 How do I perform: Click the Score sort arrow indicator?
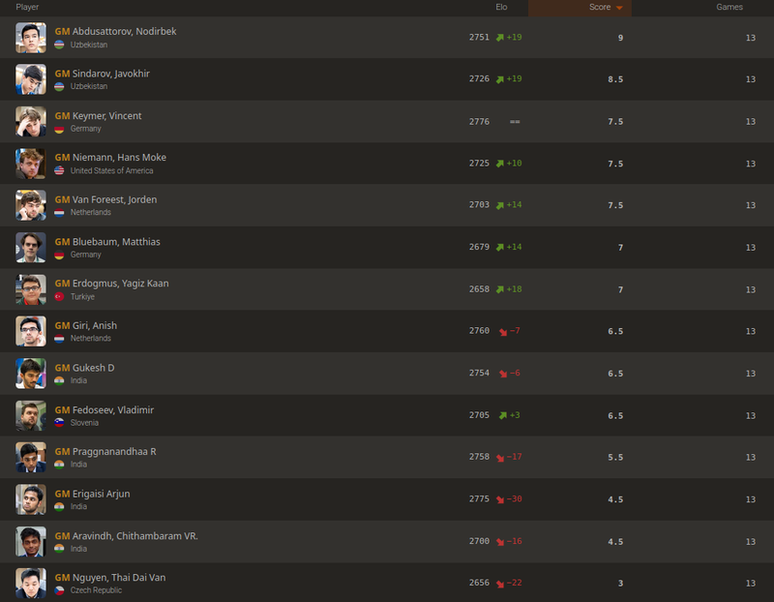tap(618, 9)
